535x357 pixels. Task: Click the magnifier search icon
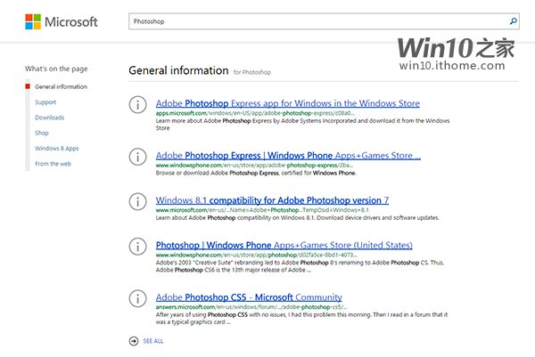(x=514, y=21)
